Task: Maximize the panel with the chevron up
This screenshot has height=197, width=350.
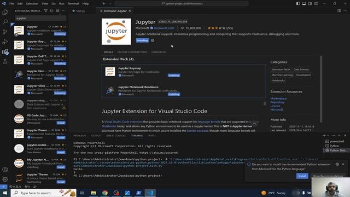Action: tap(339, 135)
